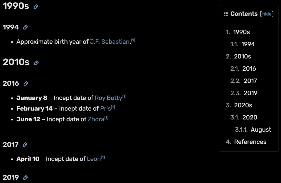281x183 pixels.
Task: Jump to 1990s in Contents
Action: click(241, 32)
